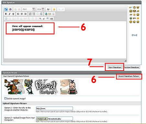
Task: Align text left
Action: pyautogui.click(x=18, y=14)
